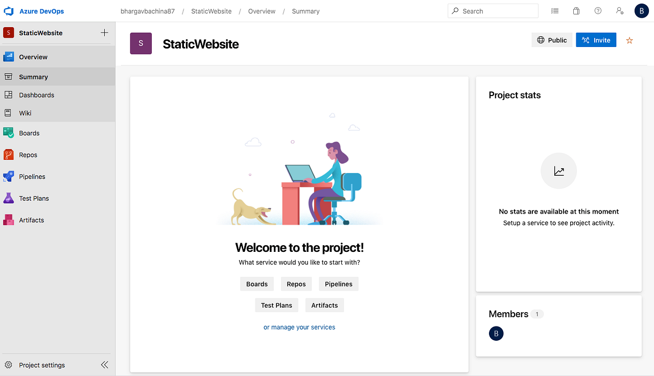This screenshot has width=654, height=376.
Task: Open Wiki from the sidebar
Action: point(57,113)
